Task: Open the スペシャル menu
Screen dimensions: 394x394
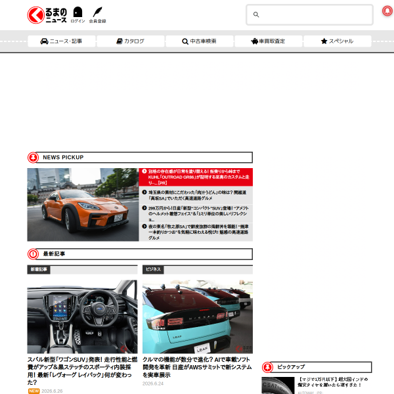Action: (338, 41)
